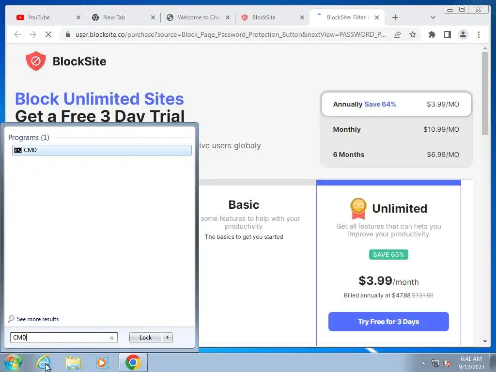Screen dimensions: 496x372
Task: Open a new tab with plus button
Action: click(395, 17)
